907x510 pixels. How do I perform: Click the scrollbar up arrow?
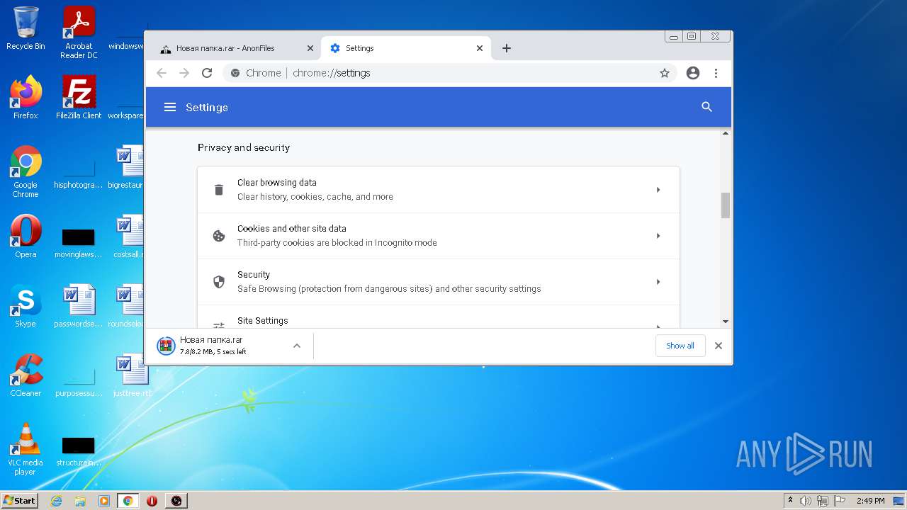click(x=725, y=133)
